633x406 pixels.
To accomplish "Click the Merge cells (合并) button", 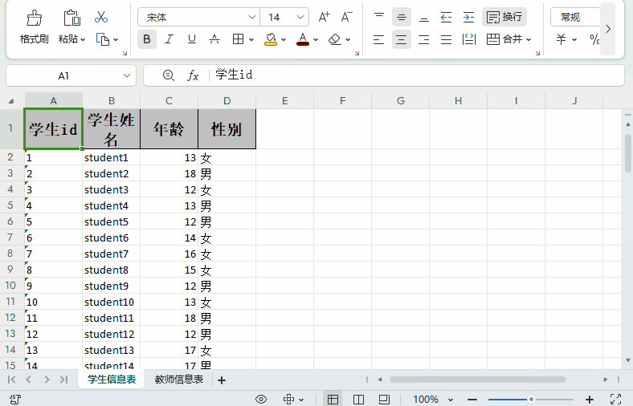I will click(x=504, y=39).
